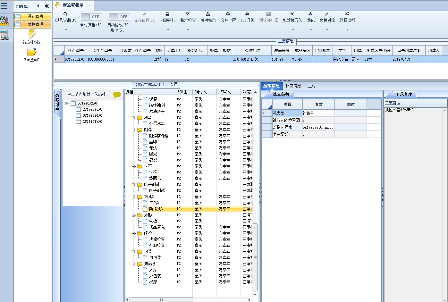Select the 工艺备注 tab
This screenshot has width=448, height=302.
[403, 94]
